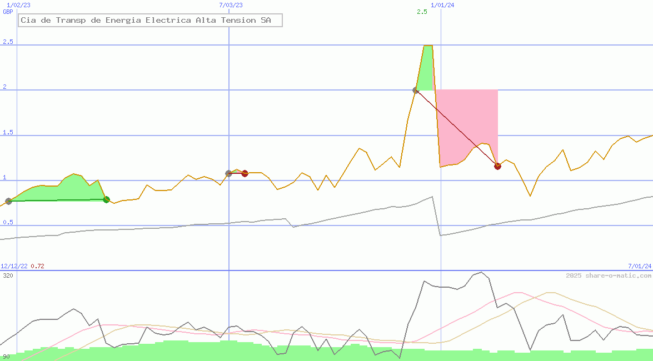Image resolution: width=653 pixels, height=361 pixels.
Task: Click the gray entry marker at price 2
Action: coord(416,90)
